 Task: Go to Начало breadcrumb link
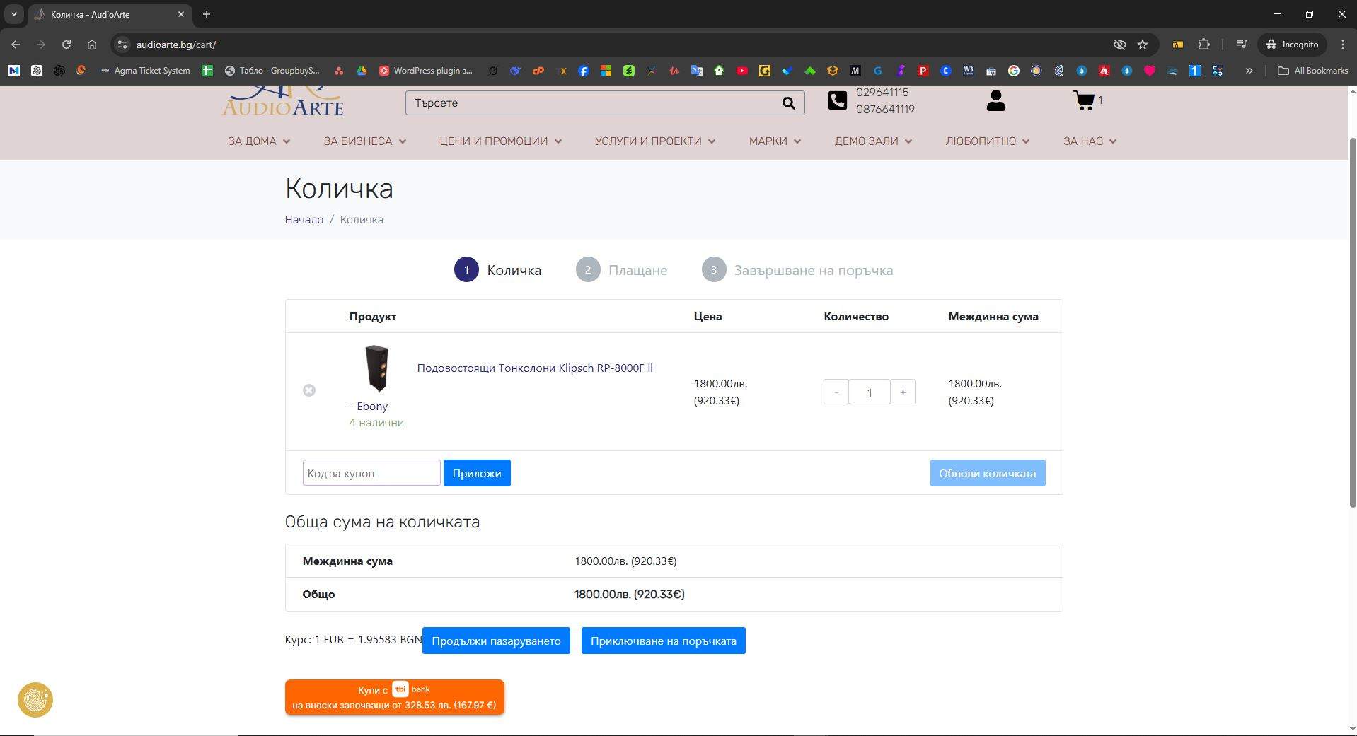pyautogui.click(x=304, y=220)
